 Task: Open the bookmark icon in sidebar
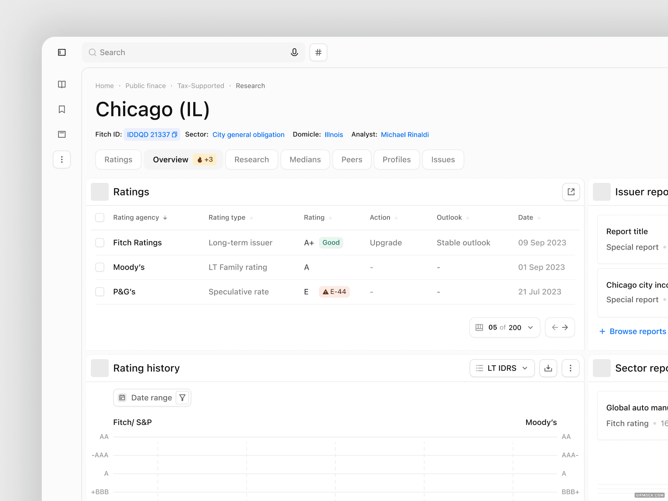(62, 109)
